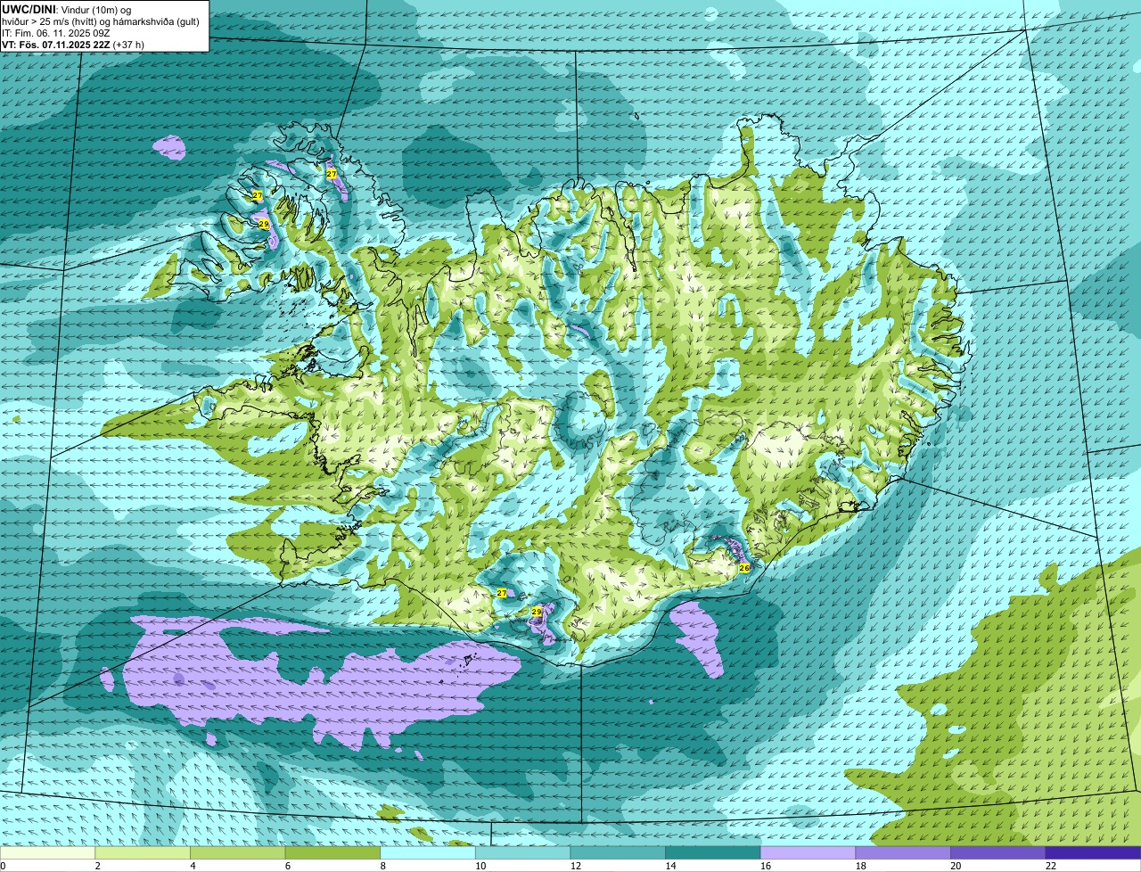The image size is (1141, 872).
Task: Pick the light cyan 8–10 m/s legend swatch
Action: [x=428, y=853]
